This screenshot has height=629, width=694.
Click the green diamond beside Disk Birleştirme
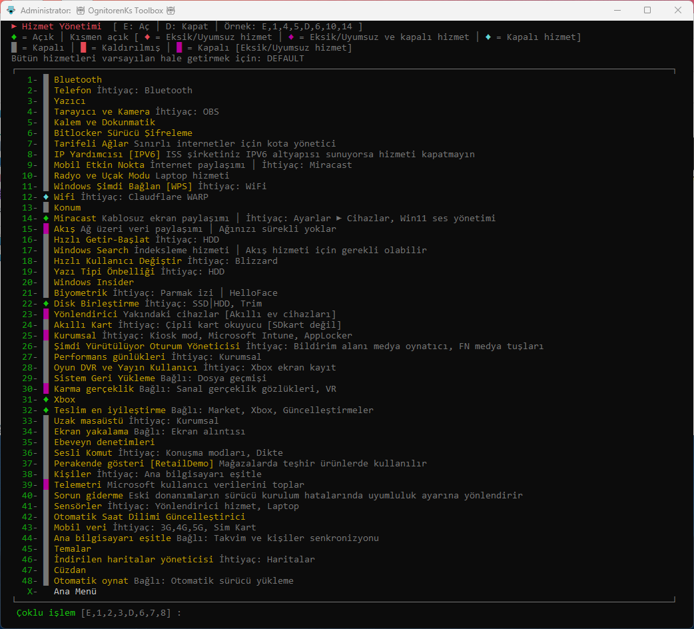(x=46, y=304)
